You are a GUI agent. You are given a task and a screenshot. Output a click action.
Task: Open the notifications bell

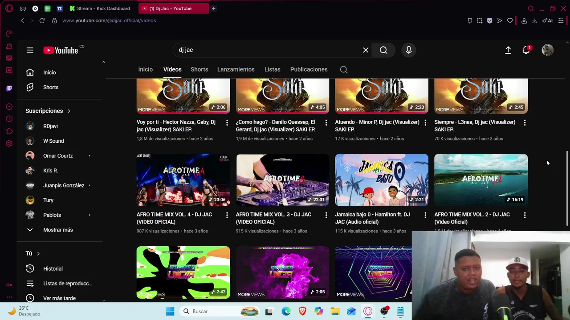[526, 50]
